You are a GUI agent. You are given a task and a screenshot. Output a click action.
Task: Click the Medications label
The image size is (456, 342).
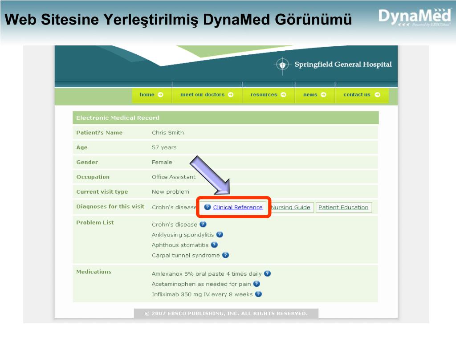coord(94,272)
